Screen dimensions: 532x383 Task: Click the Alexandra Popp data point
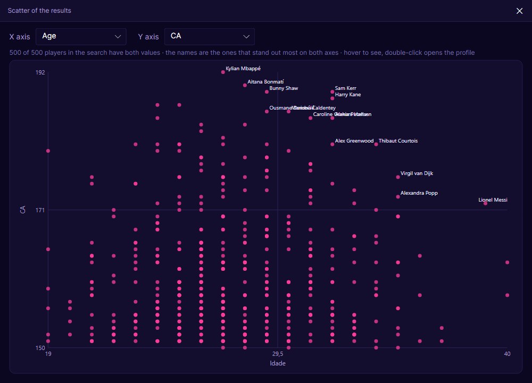tap(398, 197)
